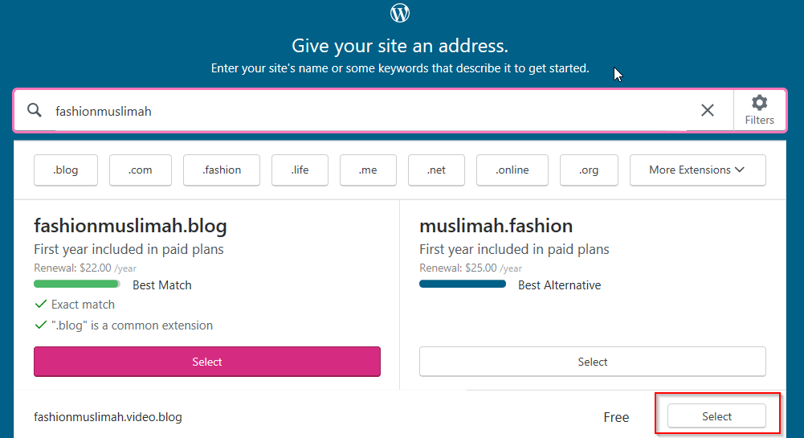This screenshot has width=804, height=438.
Task: Filter by .online extension
Action: click(512, 170)
